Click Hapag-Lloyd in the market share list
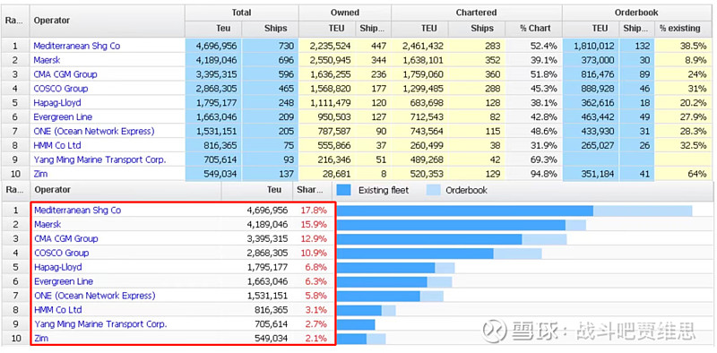The height and width of the screenshot is (353, 717). point(57,267)
